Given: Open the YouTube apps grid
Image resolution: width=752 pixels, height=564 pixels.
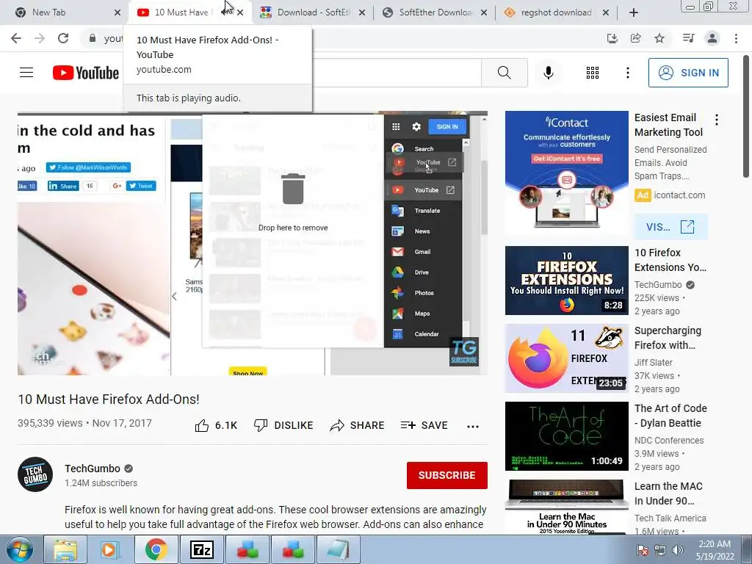Looking at the screenshot, I should point(593,73).
